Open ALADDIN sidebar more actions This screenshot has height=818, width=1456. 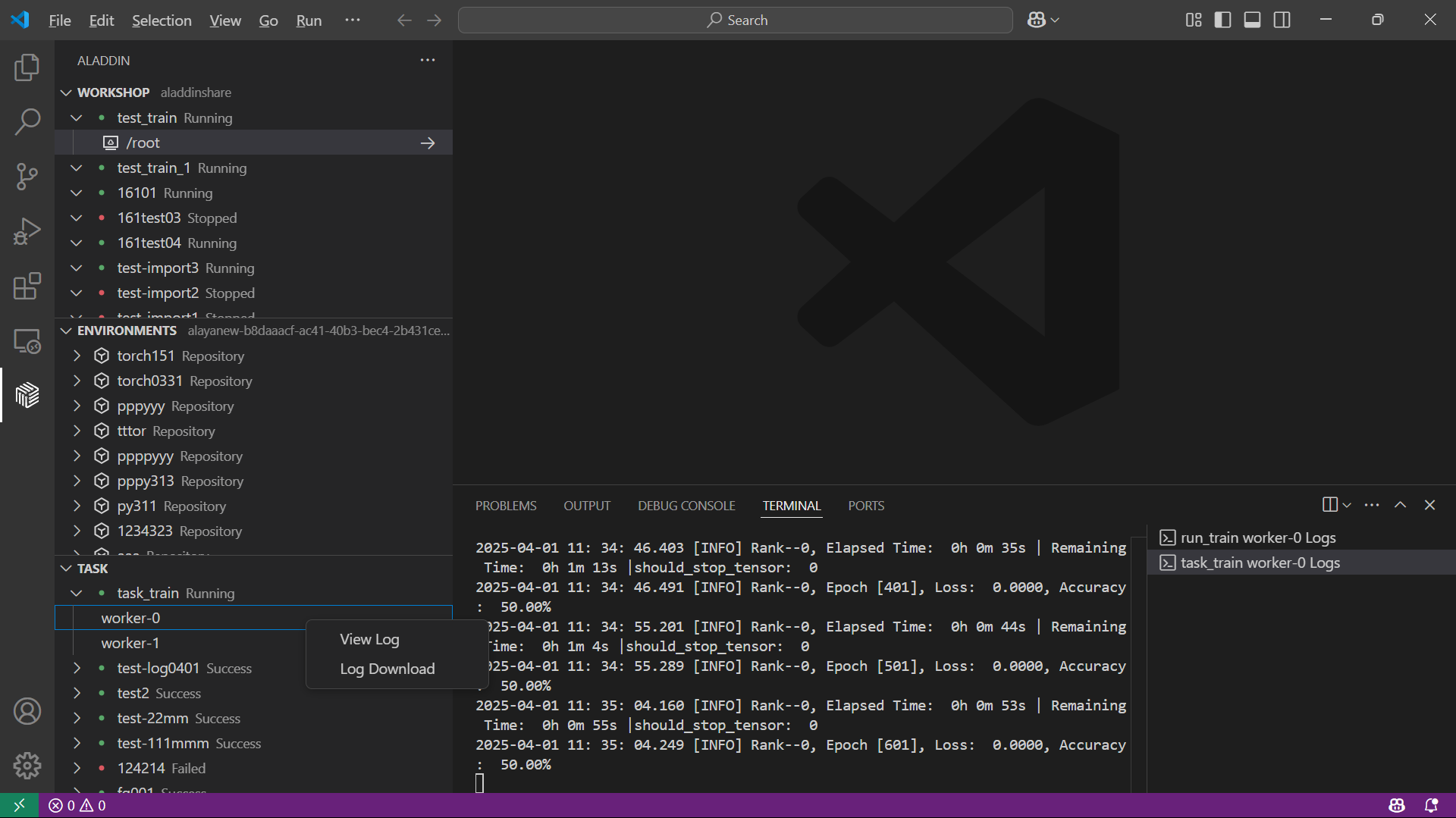point(428,60)
